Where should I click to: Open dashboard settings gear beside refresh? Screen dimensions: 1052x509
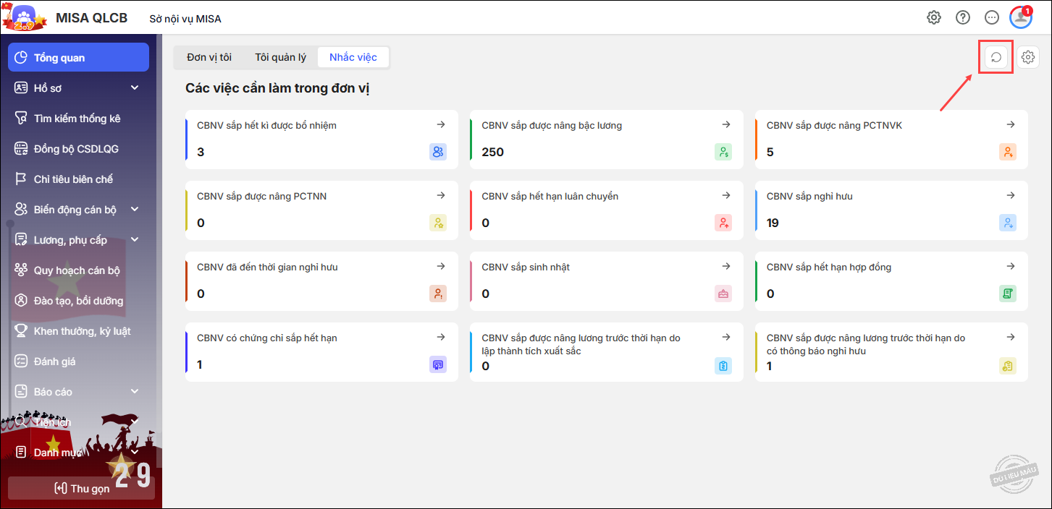[1027, 57]
